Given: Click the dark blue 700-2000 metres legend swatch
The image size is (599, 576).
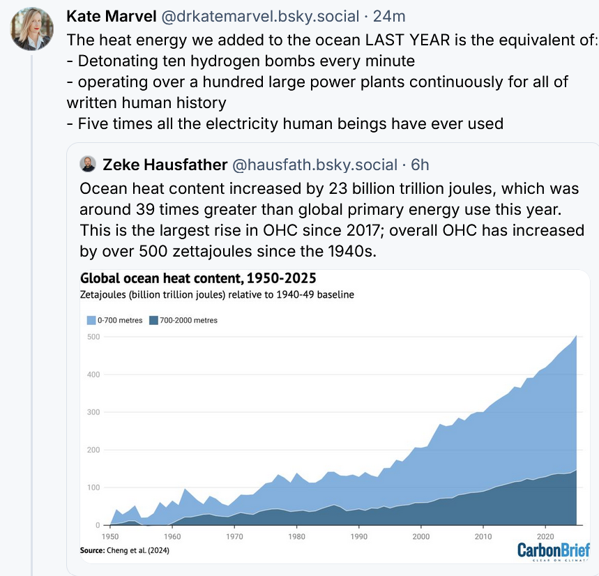Looking at the screenshot, I should tap(155, 321).
